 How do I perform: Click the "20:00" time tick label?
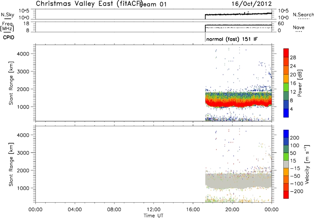[x=232, y=210]
